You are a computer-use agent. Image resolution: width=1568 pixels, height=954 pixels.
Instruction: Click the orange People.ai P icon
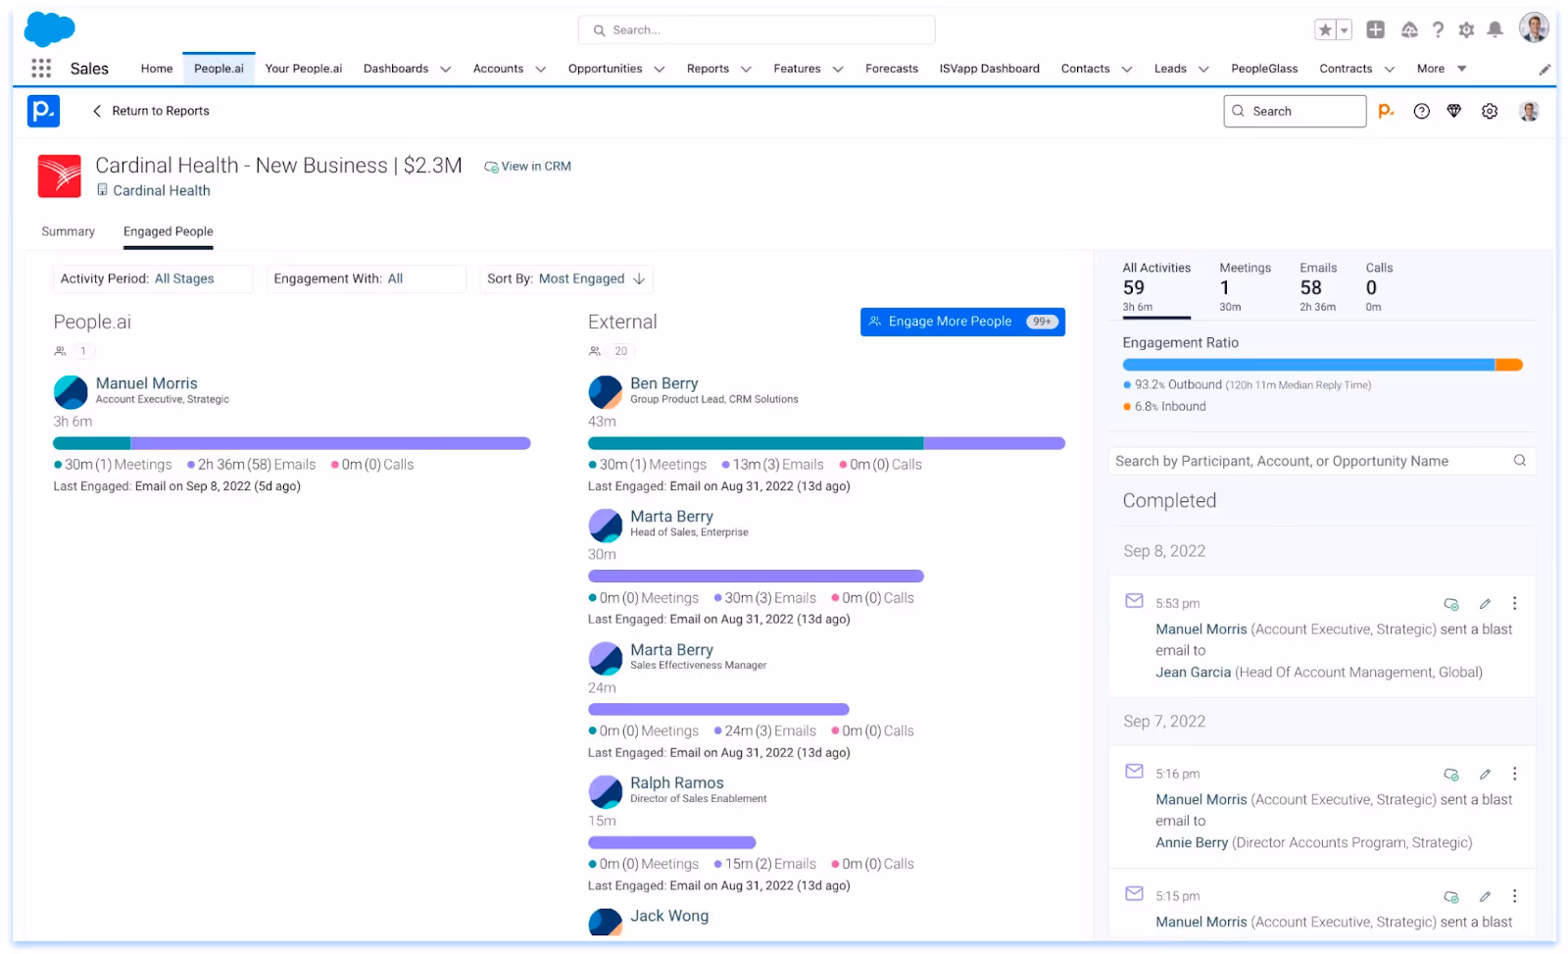(x=1386, y=112)
